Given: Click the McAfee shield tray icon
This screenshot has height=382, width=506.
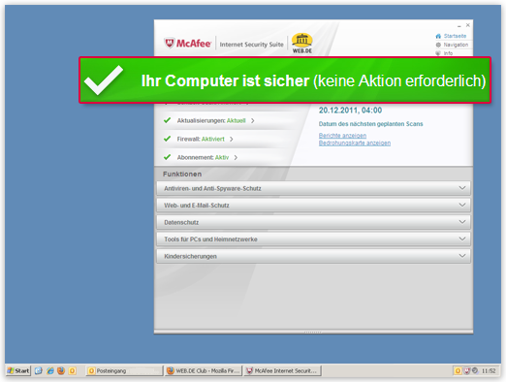Looking at the screenshot, I should (x=467, y=371).
